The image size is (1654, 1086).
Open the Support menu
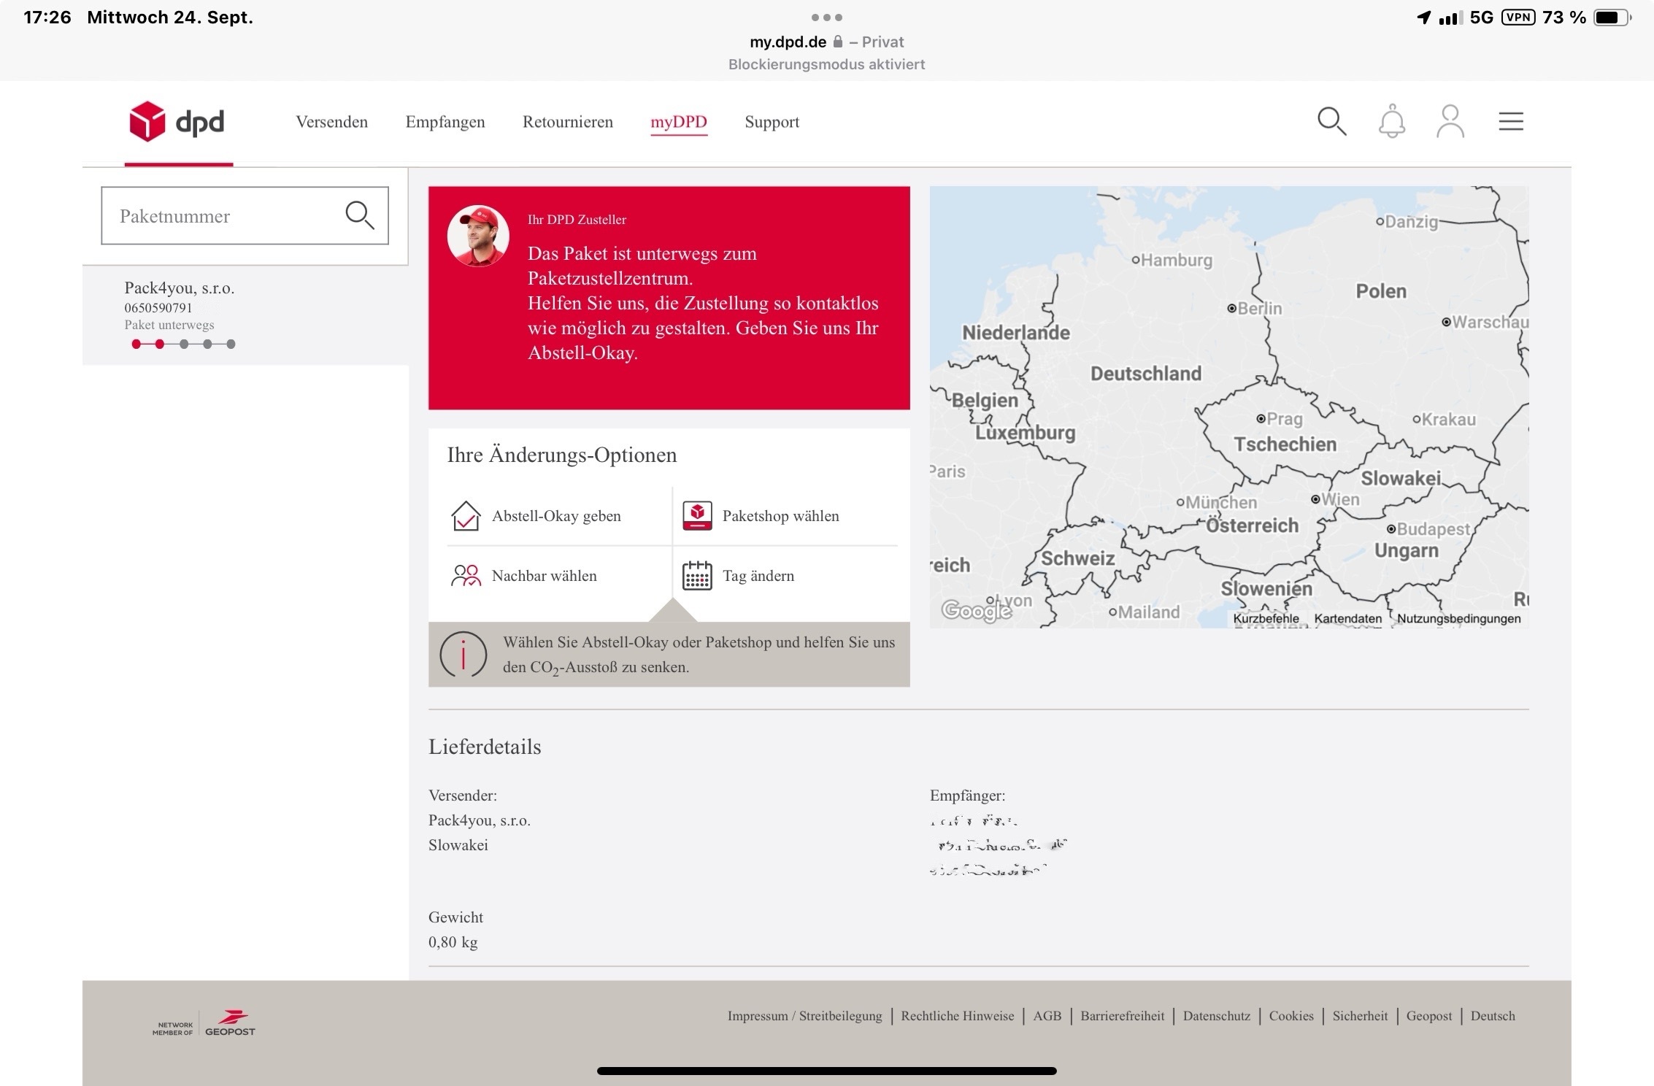click(x=772, y=122)
